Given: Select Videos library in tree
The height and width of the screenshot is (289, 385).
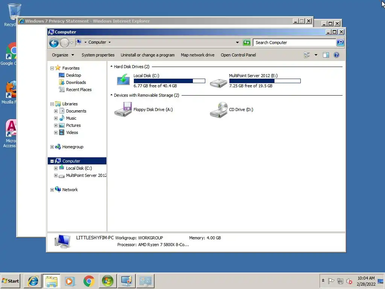Looking at the screenshot, I should coord(72,133).
